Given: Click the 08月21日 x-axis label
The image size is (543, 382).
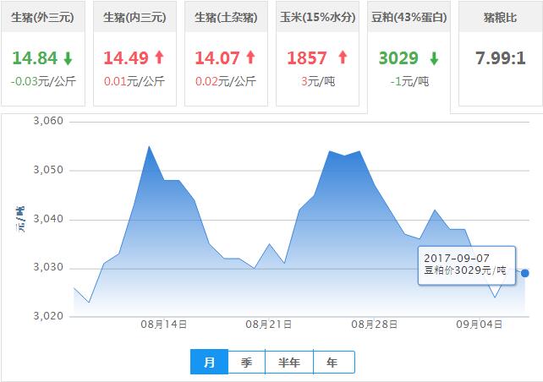Looking at the screenshot, I should click(269, 325).
